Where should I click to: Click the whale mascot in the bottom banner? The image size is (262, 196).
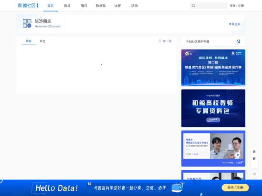[x=178, y=188]
